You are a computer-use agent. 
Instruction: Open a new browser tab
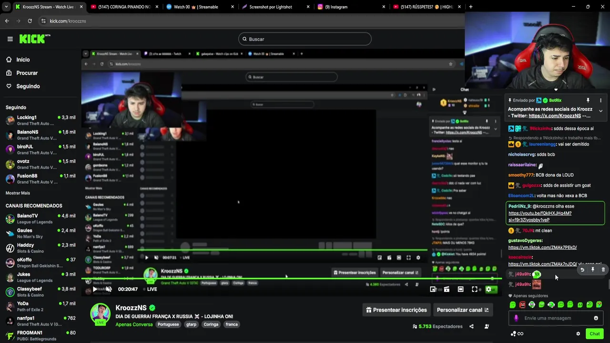(x=470, y=7)
